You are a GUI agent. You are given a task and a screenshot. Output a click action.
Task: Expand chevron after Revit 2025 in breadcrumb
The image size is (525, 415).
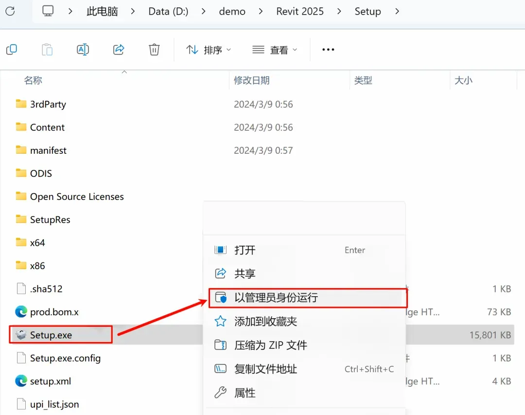(339, 11)
